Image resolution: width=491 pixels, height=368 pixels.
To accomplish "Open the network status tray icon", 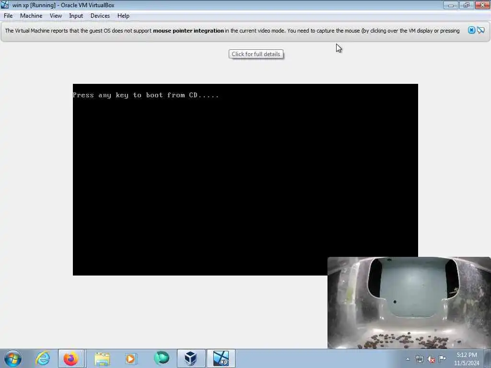I will click(419, 359).
